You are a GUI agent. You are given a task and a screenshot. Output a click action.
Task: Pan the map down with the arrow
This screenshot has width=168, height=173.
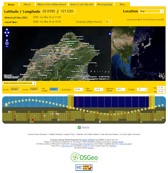(x=7, y=35)
